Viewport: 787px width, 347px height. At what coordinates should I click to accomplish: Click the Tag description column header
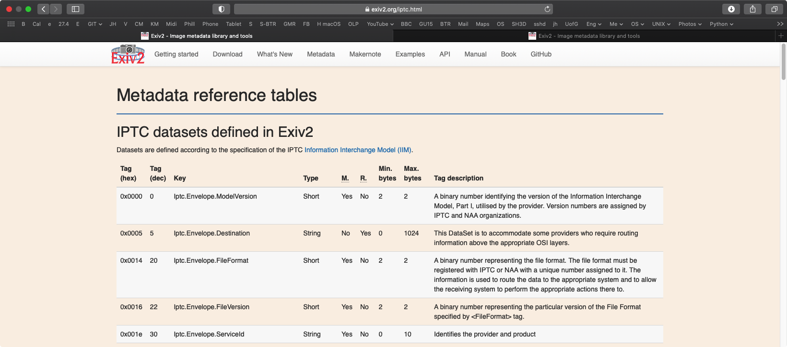point(458,178)
